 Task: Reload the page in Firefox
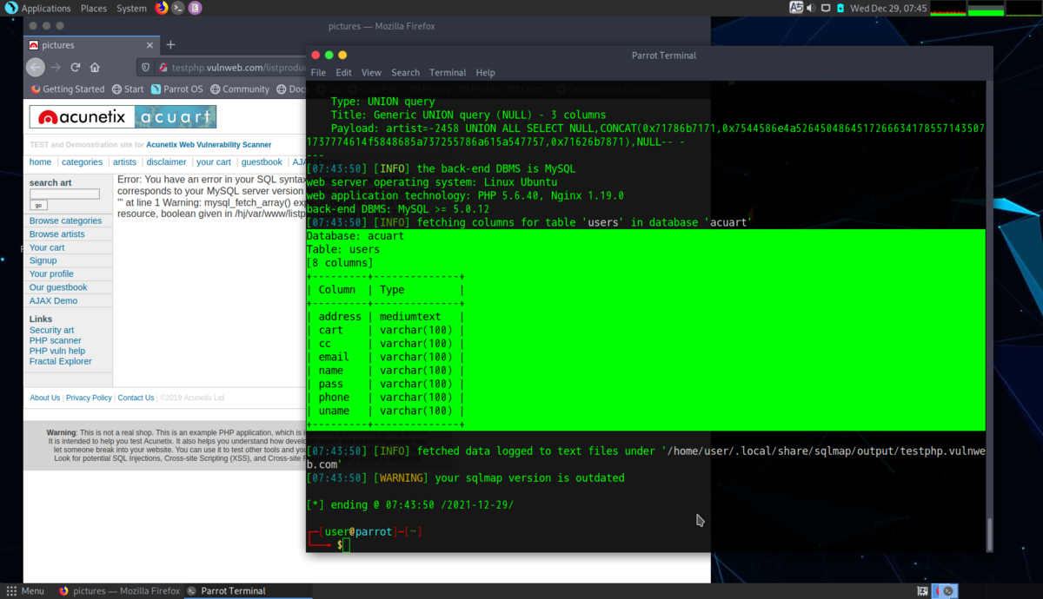[x=76, y=67]
